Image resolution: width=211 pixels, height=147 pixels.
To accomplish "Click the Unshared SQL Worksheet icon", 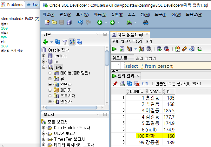I will 177,49.
